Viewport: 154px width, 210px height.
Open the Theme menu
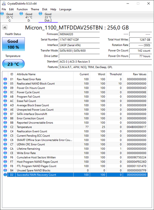tap(35, 9)
